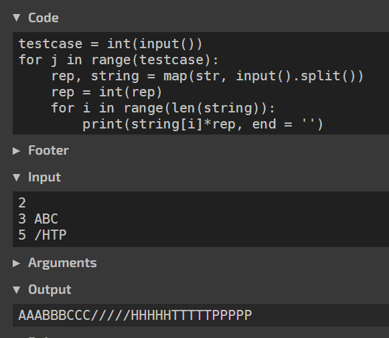The image size is (389, 338).
Task: Collapse the Output section arrow
Action: [x=17, y=290]
